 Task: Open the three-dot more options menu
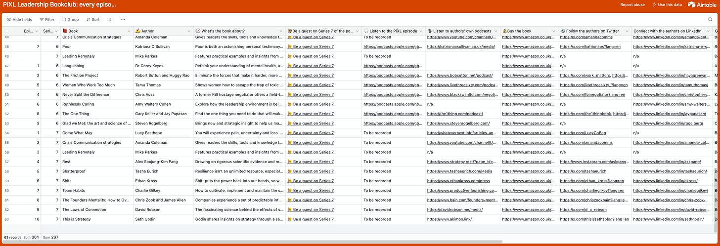click(x=123, y=19)
